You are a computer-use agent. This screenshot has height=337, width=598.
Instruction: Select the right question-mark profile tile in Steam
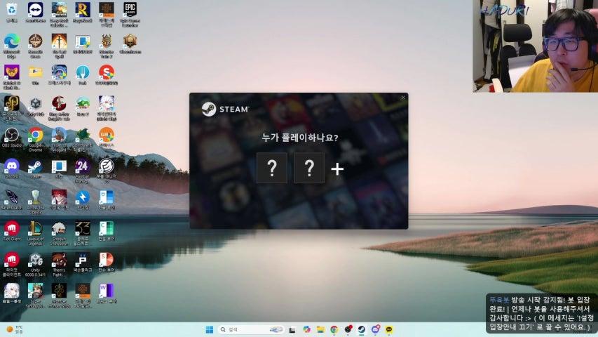click(x=309, y=168)
